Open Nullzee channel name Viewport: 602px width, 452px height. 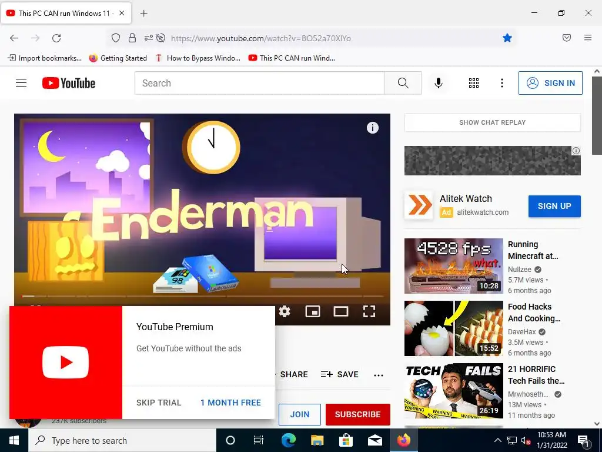click(520, 270)
